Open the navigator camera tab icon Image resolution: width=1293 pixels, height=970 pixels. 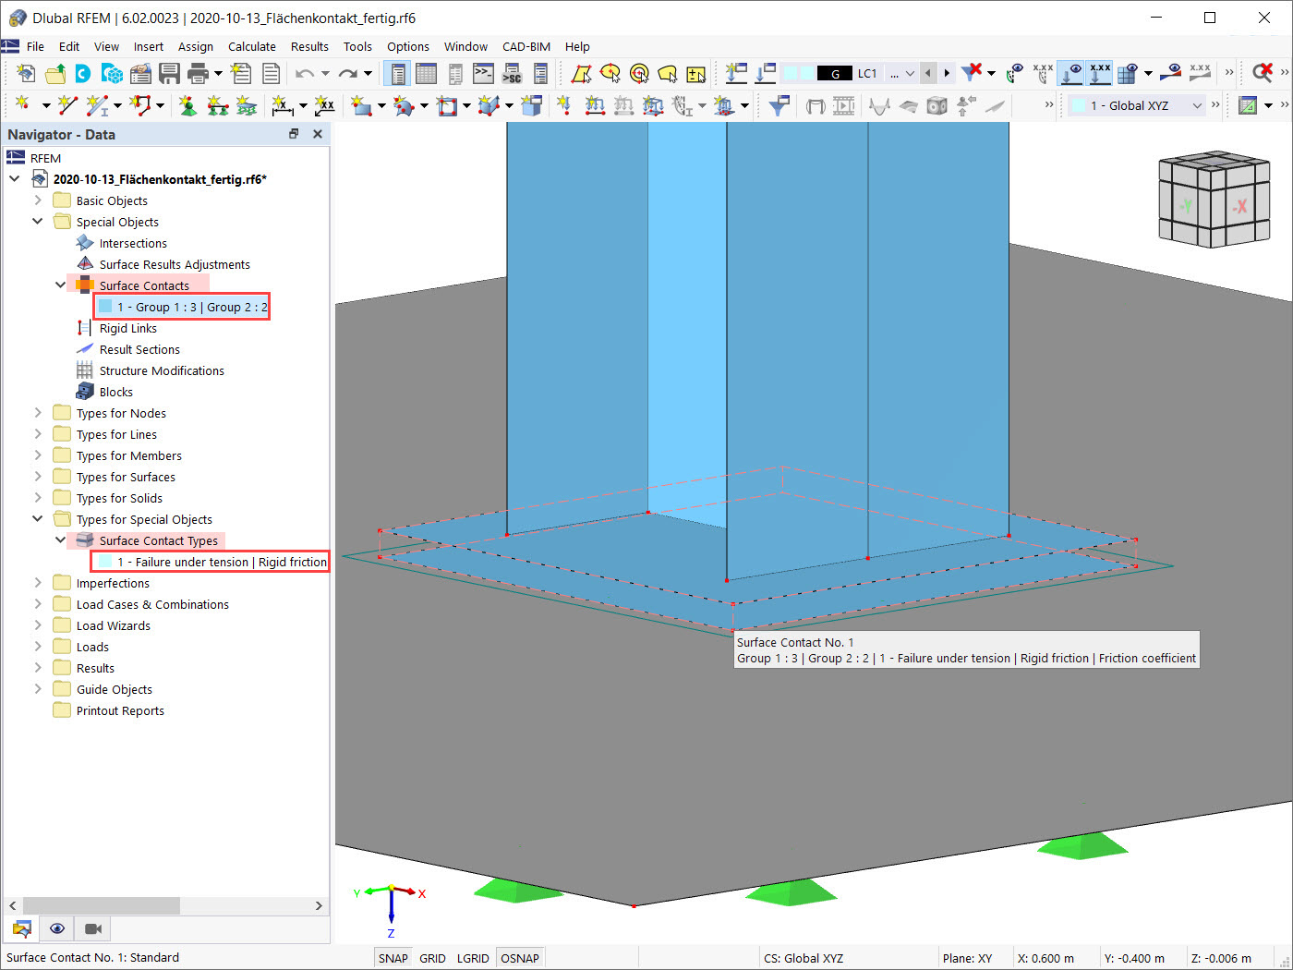click(93, 928)
